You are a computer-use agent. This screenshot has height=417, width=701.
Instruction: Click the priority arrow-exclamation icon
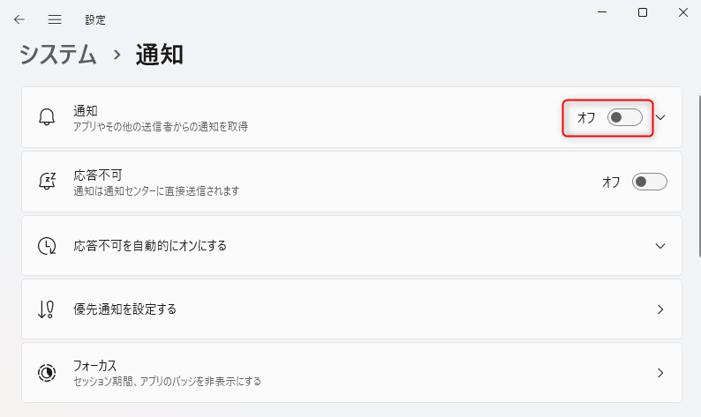47,309
